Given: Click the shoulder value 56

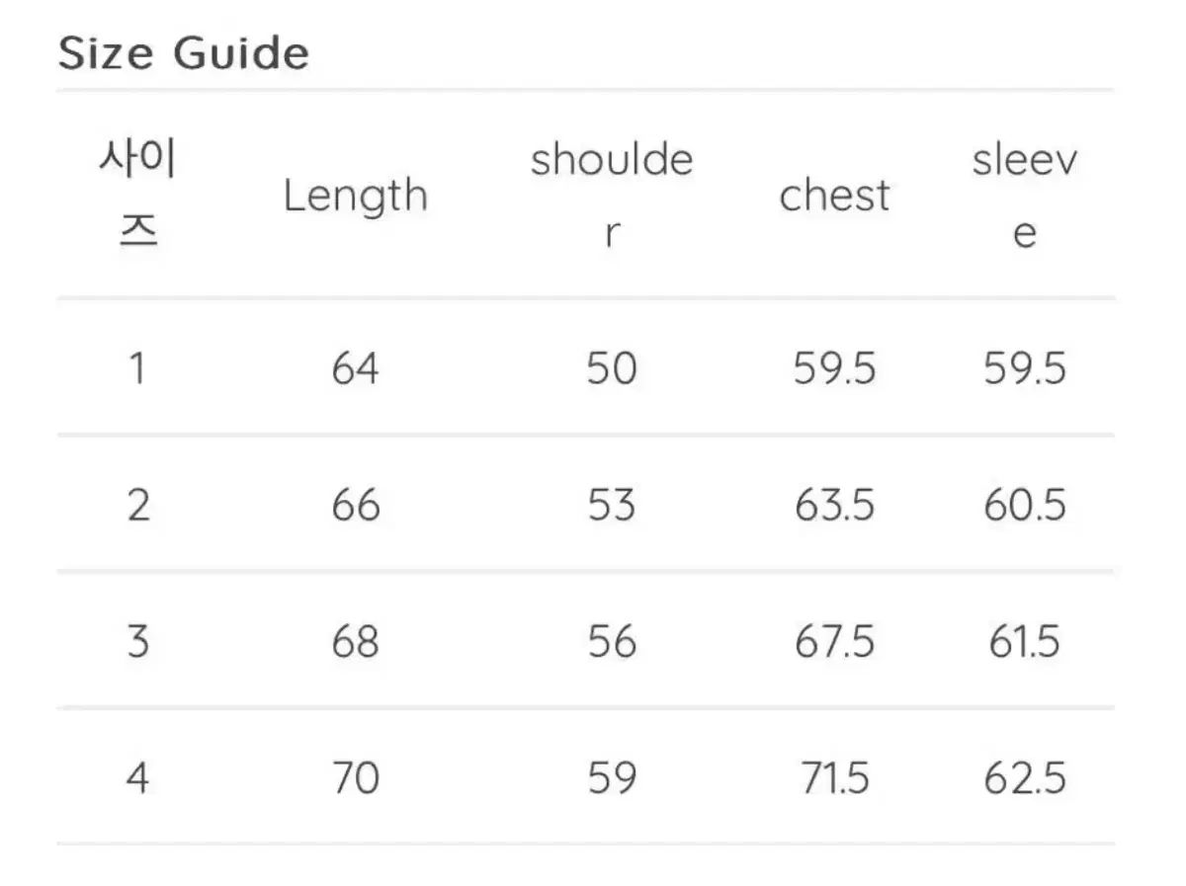Looking at the screenshot, I should (x=612, y=642).
